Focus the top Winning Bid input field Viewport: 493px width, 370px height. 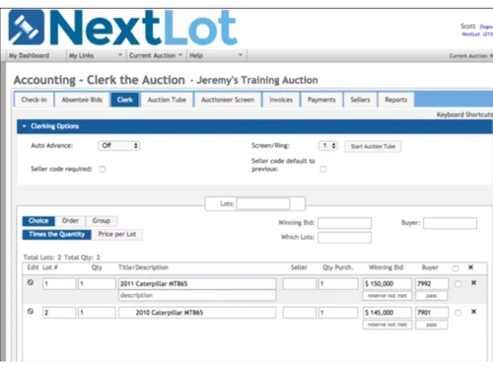click(x=344, y=223)
